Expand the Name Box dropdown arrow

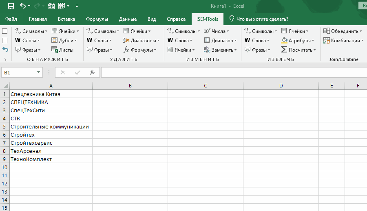coord(38,72)
